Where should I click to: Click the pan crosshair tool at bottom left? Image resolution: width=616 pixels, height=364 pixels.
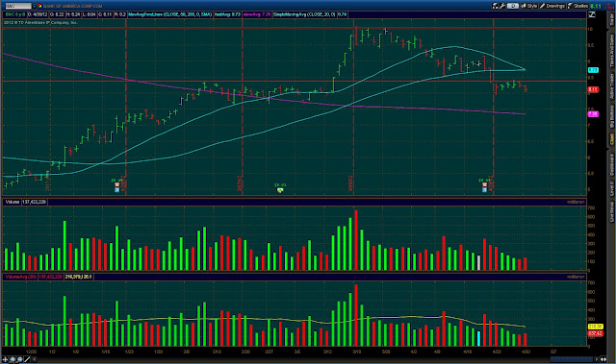click(x=5, y=359)
